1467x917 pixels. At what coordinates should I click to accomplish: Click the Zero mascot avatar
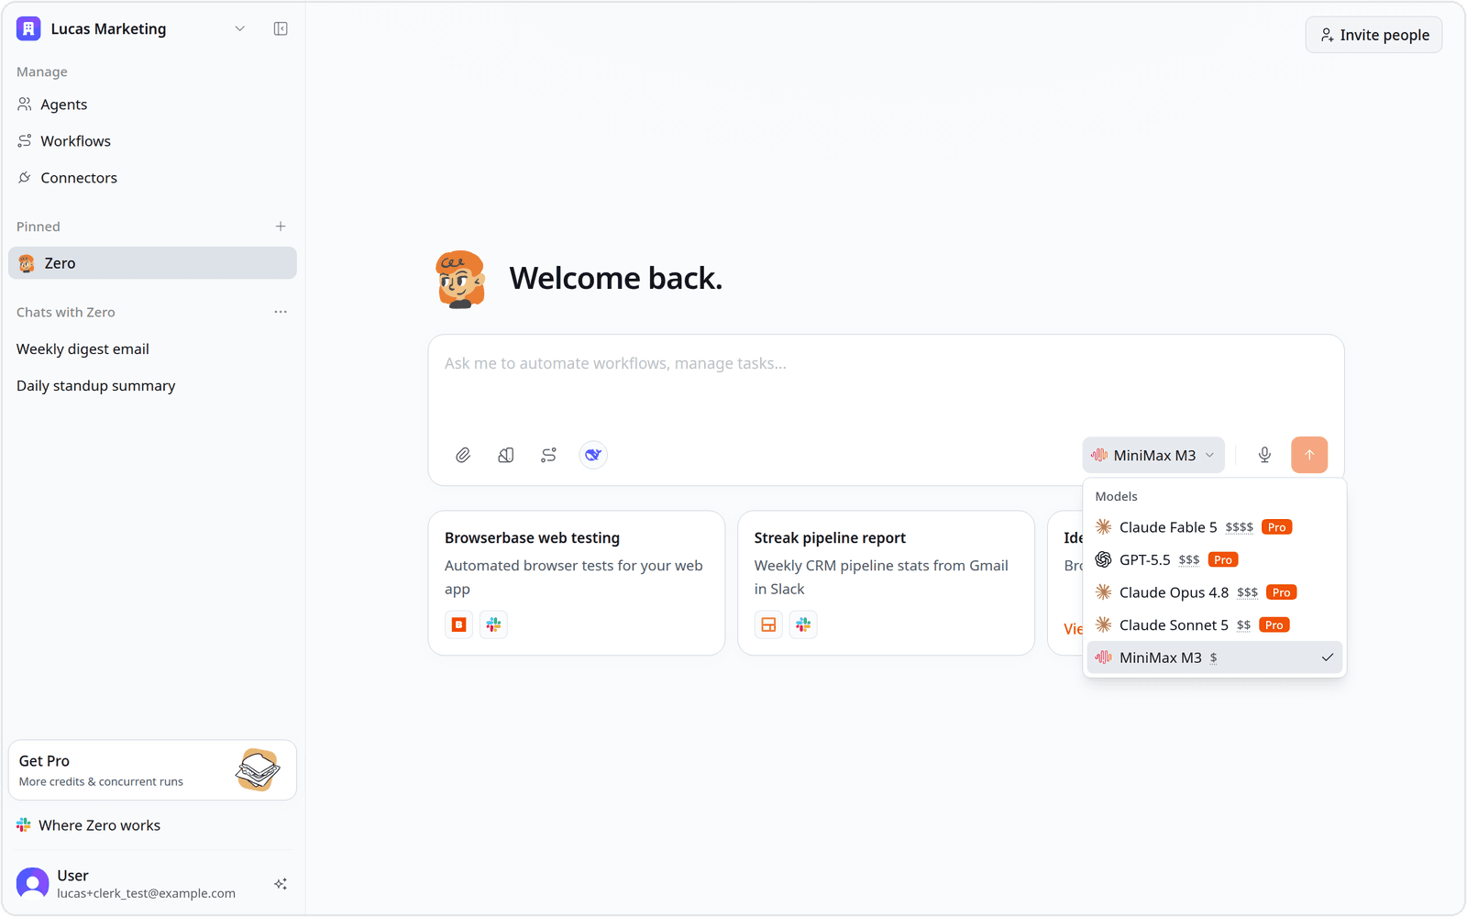pyautogui.click(x=460, y=279)
